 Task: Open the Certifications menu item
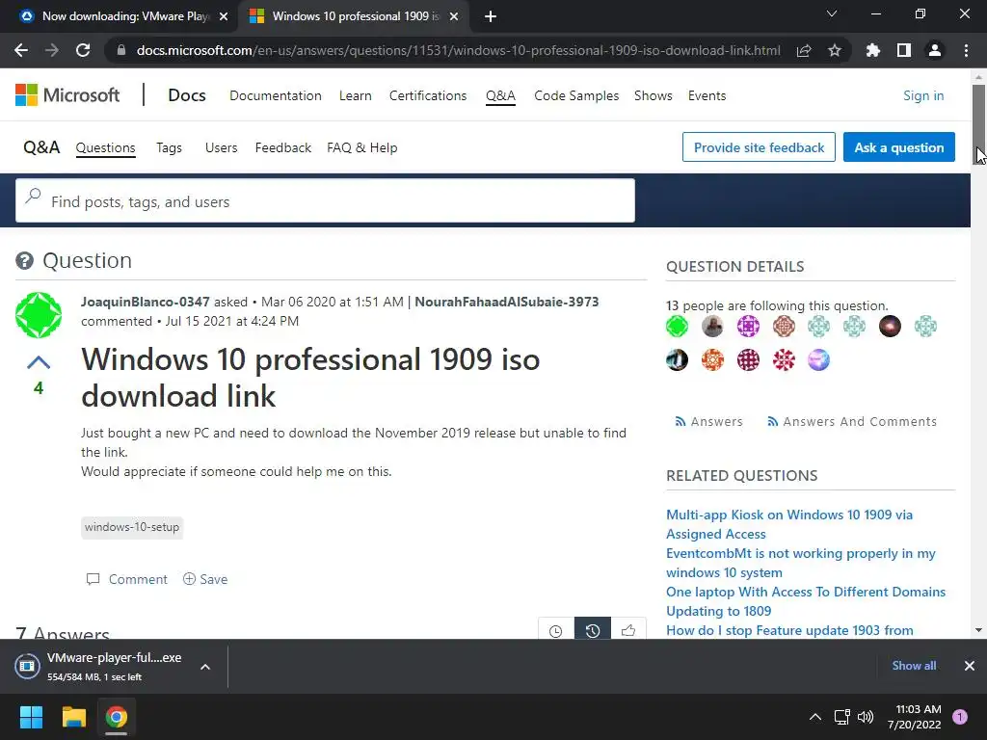[x=428, y=95]
